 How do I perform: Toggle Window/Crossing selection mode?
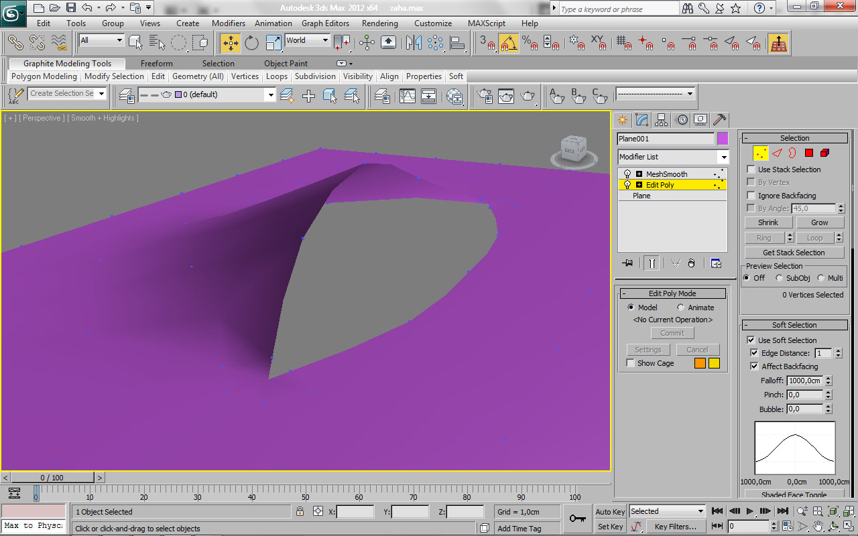tap(200, 43)
